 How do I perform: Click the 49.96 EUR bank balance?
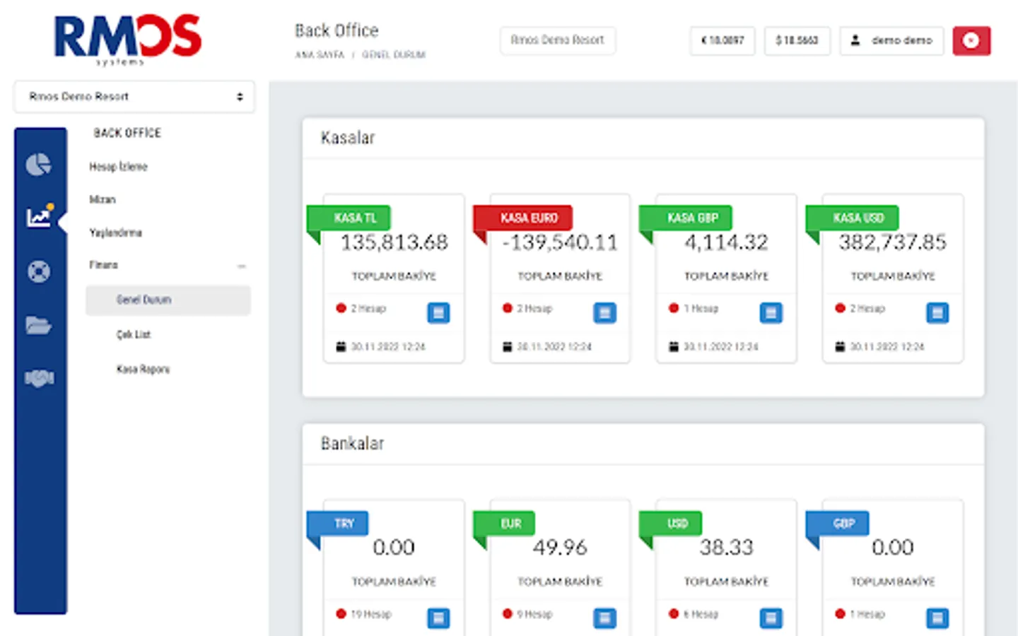coord(560,548)
